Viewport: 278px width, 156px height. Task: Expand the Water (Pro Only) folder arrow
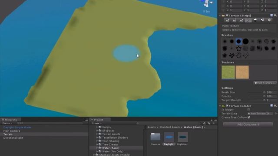(97, 151)
